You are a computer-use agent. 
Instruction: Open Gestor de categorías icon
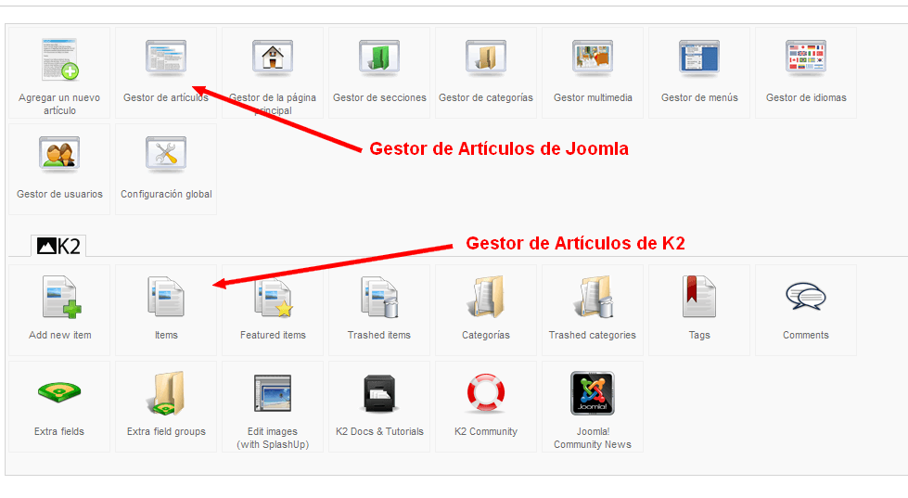[486, 57]
